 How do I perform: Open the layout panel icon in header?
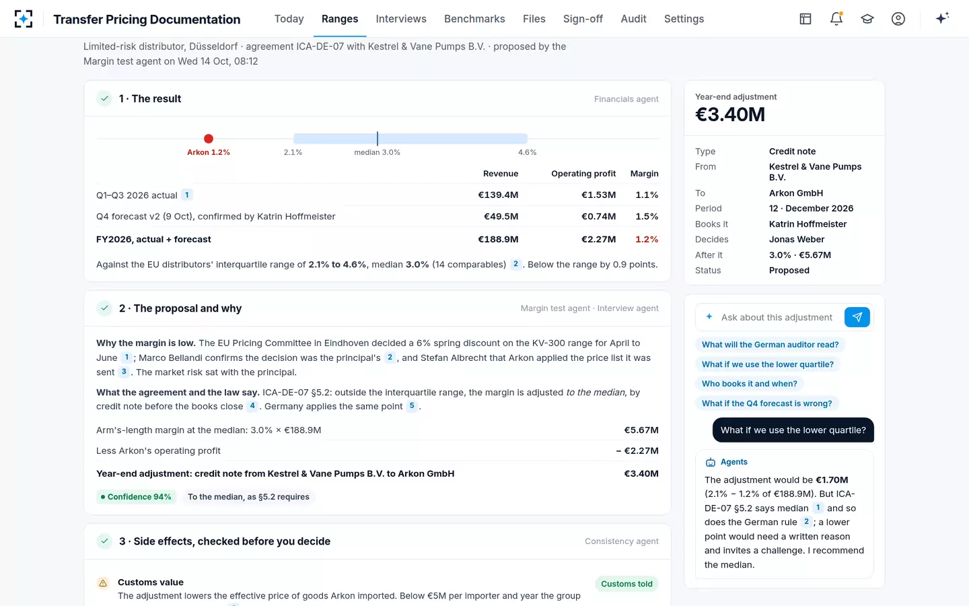click(805, 19)
